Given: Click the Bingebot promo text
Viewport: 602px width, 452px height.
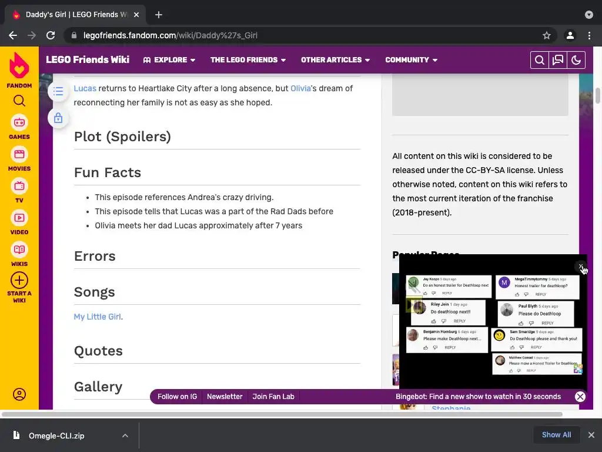Looking at the screenshot, I should 478,397.
